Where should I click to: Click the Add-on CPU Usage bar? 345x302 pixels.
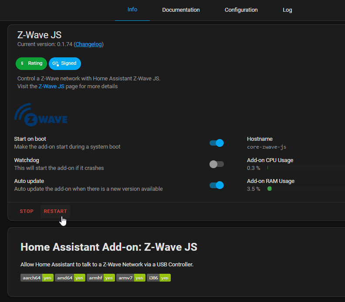tap(306, 168)
